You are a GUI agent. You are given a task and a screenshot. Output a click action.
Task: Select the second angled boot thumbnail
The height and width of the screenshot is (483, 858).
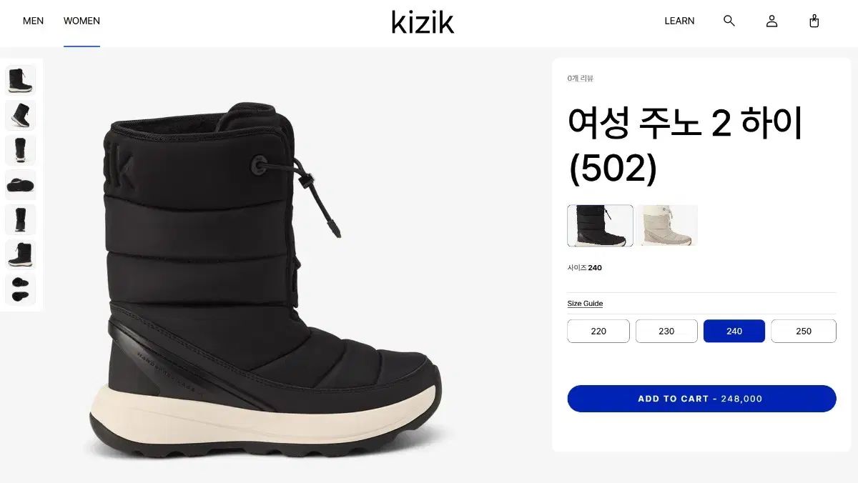coord(20,115)
